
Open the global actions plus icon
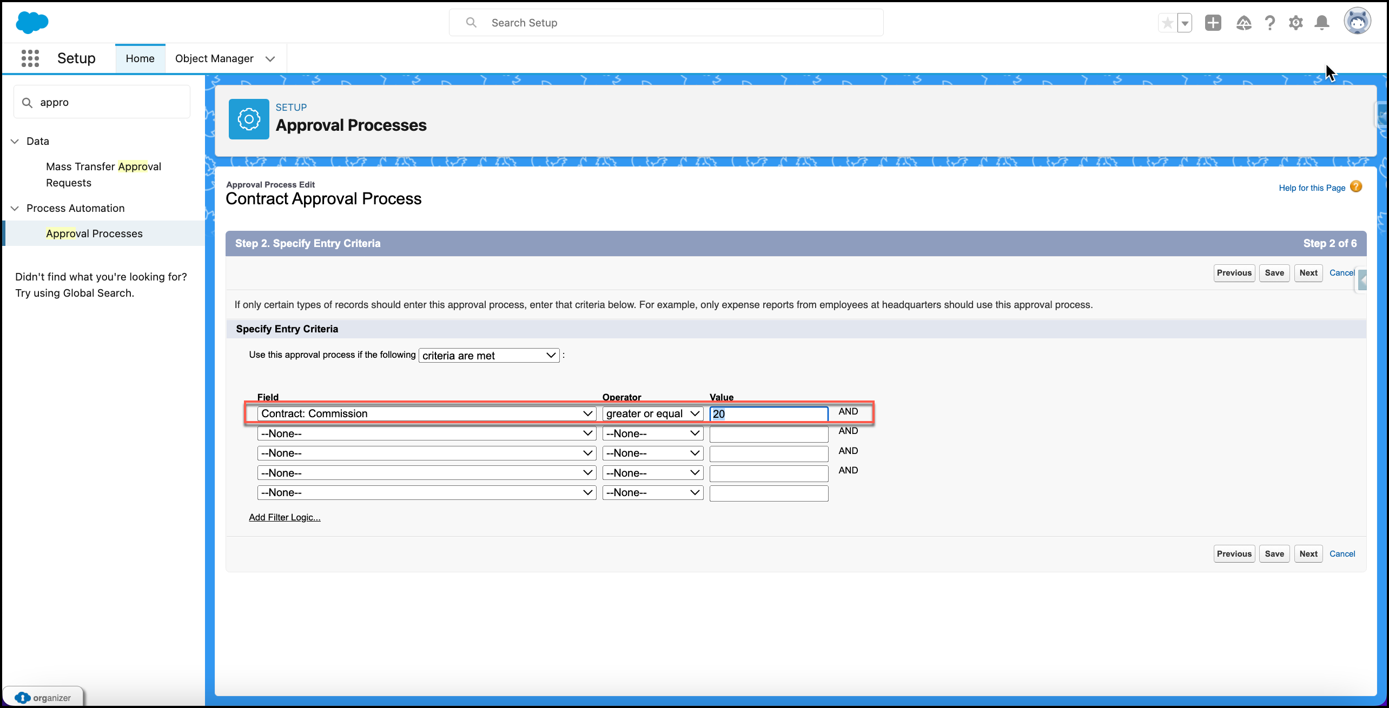pos(1213,23)
